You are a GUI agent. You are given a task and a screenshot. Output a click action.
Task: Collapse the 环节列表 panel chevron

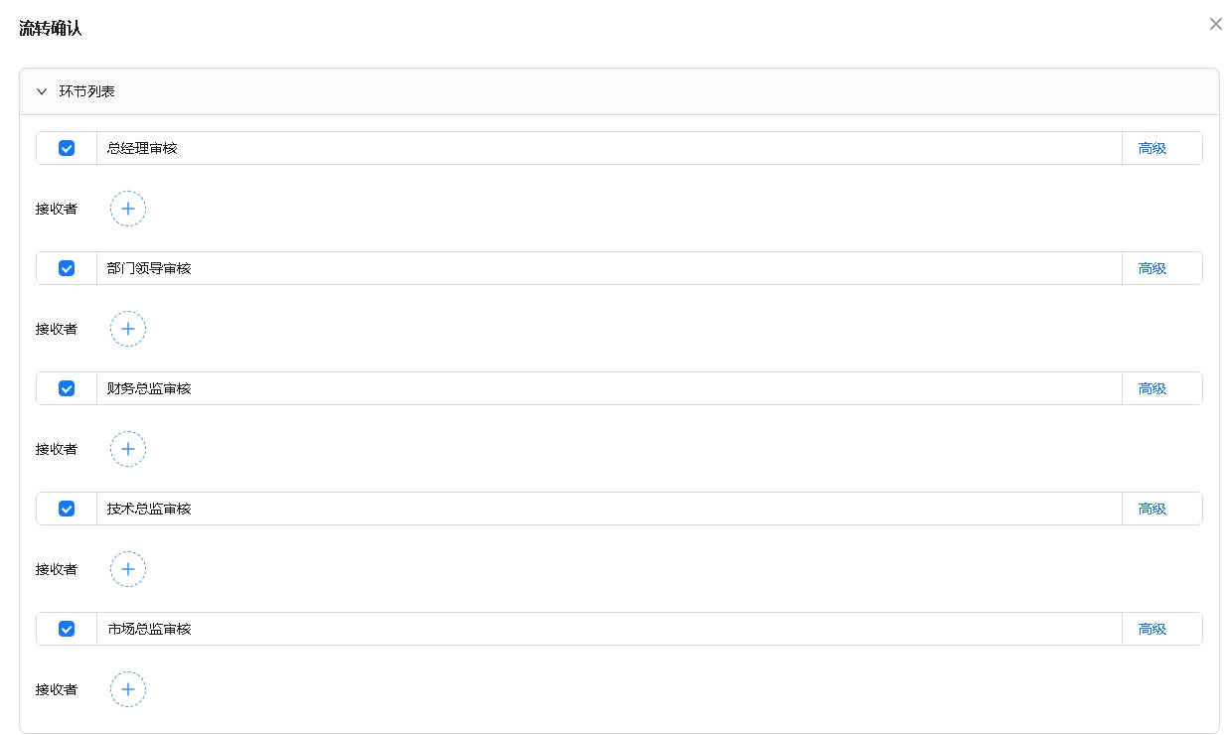[42, 91]
